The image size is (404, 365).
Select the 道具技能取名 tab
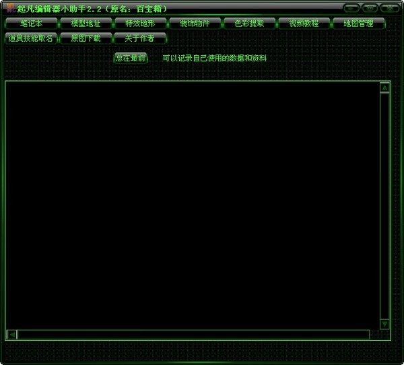(31, 38)
